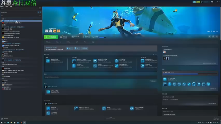221x124 pixels.
Task: Click the library search field
Action: (20, 15)
